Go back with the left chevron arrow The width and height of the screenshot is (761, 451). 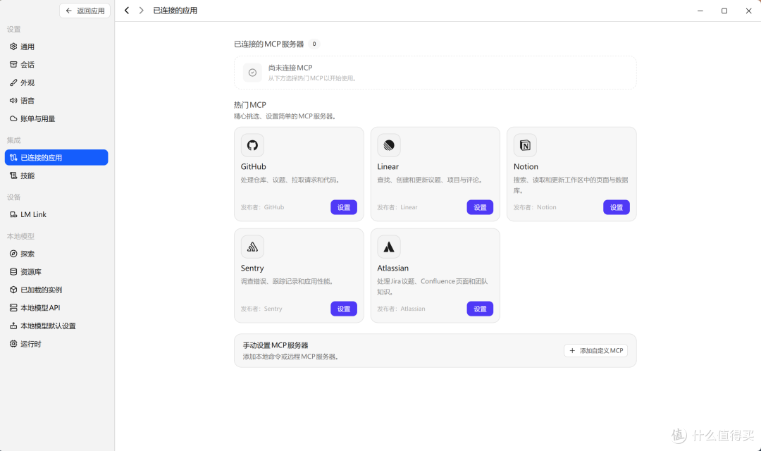(127, 10)
